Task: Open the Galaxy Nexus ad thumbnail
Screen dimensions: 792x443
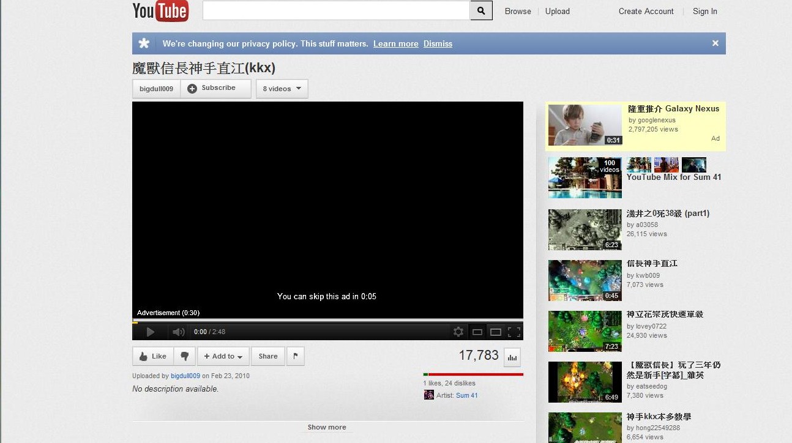Action: [585, 125]
